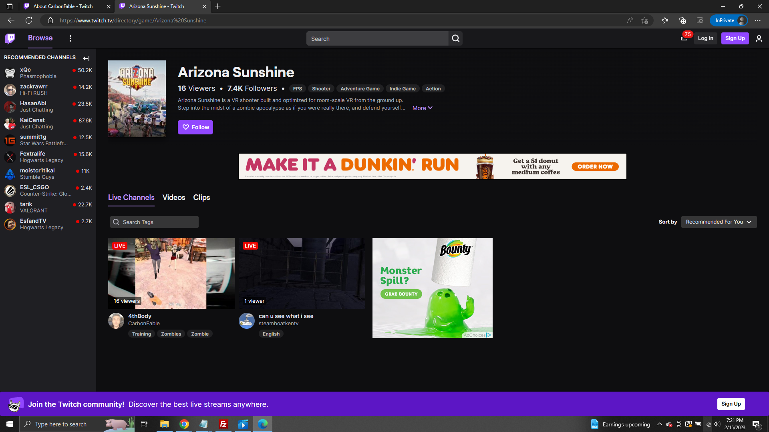This screenshot has height=432, width=769.
Task: Show hidden system tray icons
Action: (x=659, y=424)
